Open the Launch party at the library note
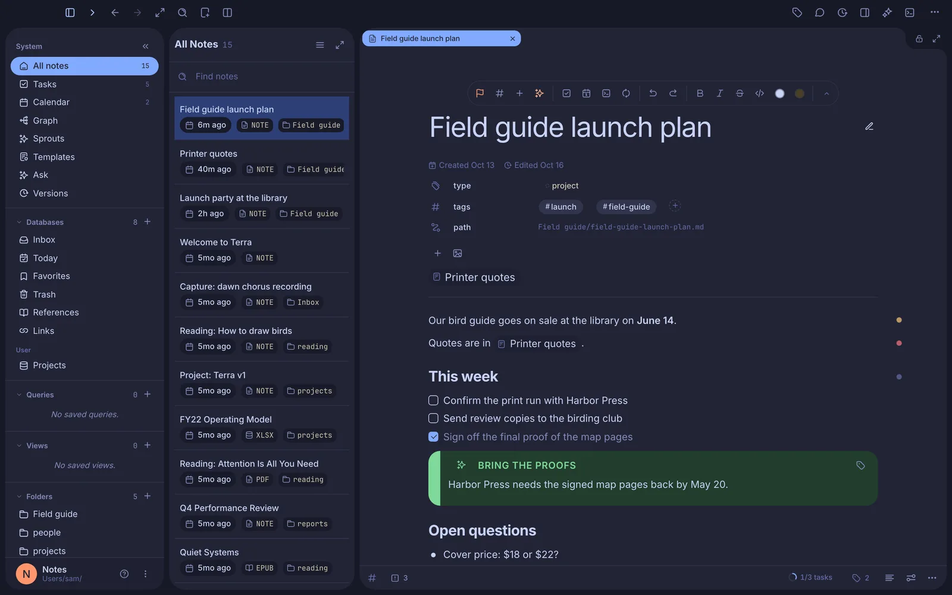 262,206
